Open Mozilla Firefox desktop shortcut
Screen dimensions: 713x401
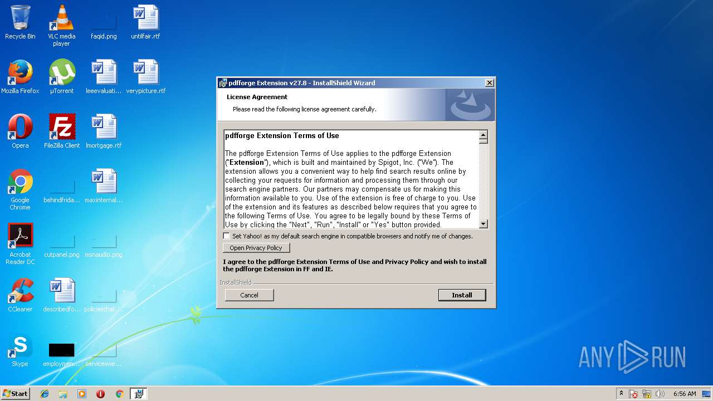[20, 77]
